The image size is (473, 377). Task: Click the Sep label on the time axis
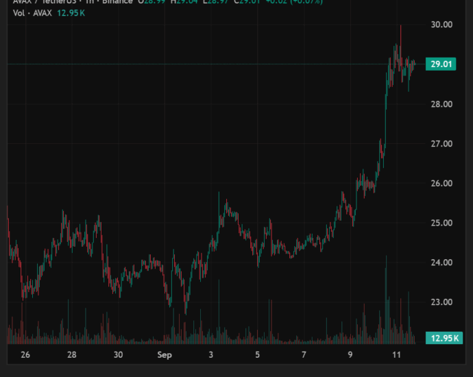(x=165, y=355)
